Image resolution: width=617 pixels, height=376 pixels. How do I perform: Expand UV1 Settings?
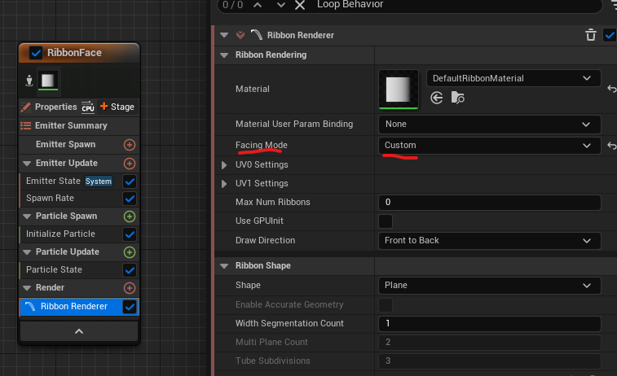point(224,183)
